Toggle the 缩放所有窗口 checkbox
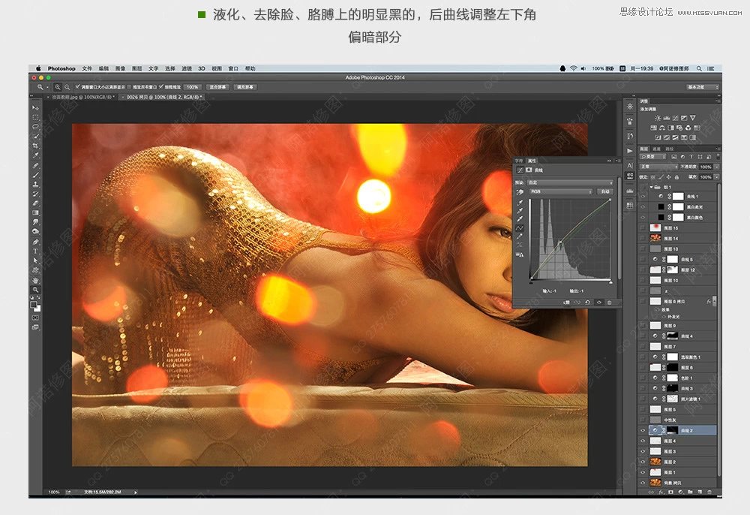This screenshot has height=515, width=750. 129,87
